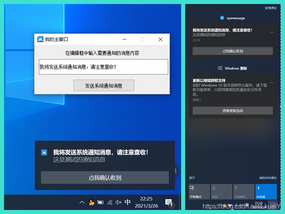The width and height of the screenshot is (285, 214).
Task: Click the 星期三 timestamp in update notification
Action: coord(197,100)
